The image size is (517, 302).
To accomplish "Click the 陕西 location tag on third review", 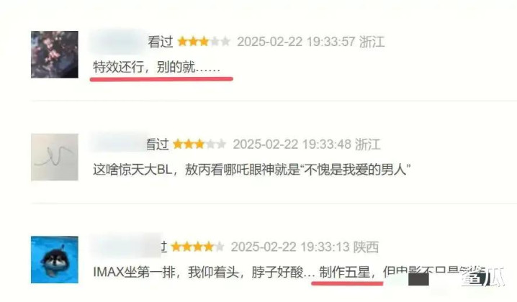I will click(366, 247).
